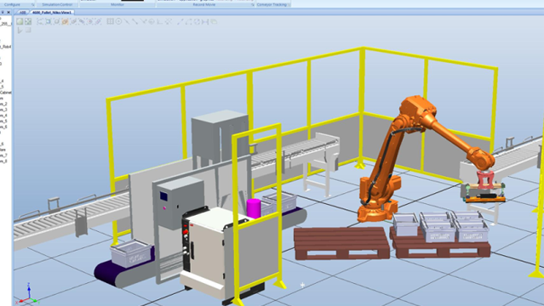Toggle the highlighted Part selection level
This screenshot has height=306, width=544.
[65, 21]
